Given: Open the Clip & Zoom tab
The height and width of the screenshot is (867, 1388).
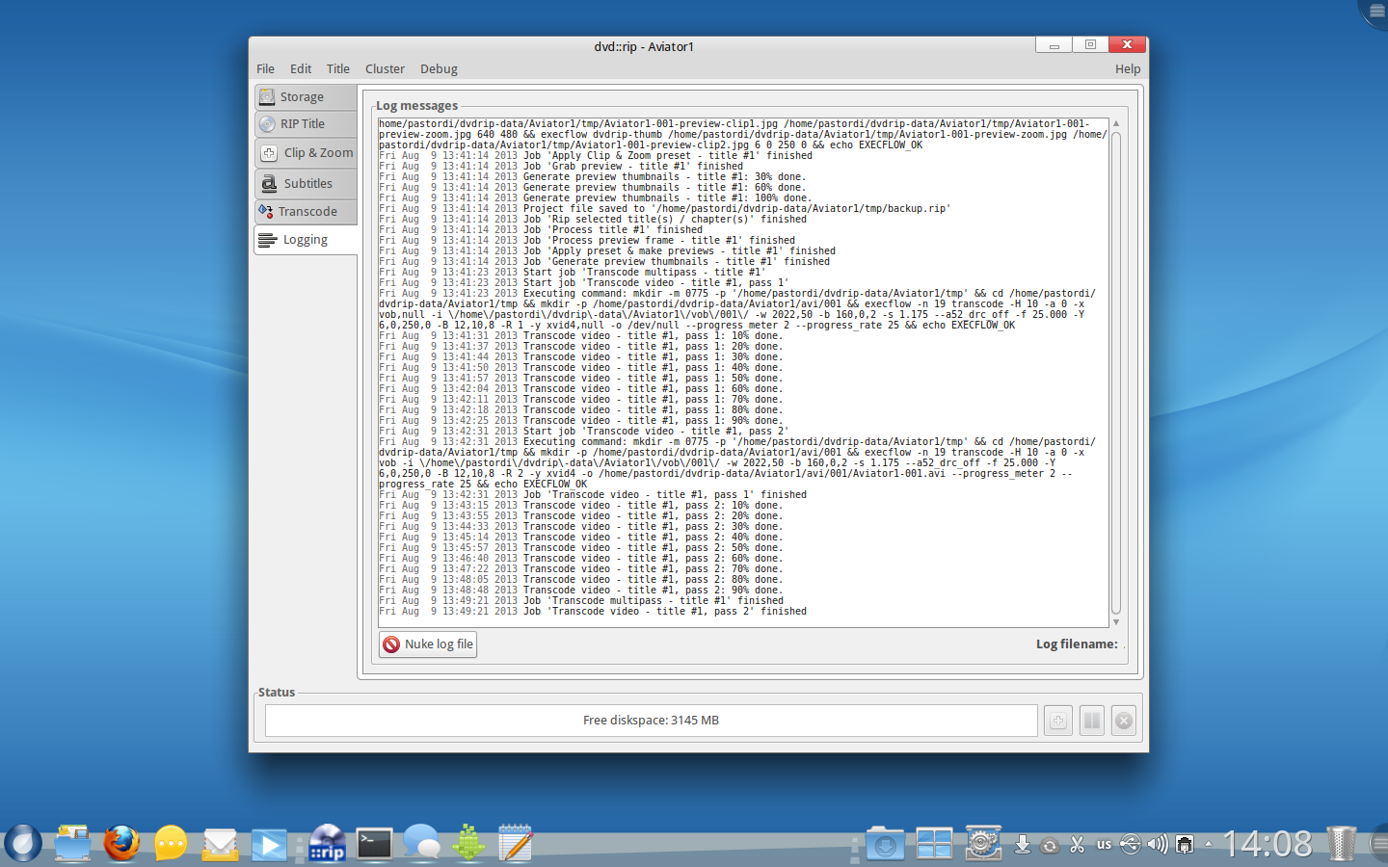Looking at the screenshot, I should (306, 153).
